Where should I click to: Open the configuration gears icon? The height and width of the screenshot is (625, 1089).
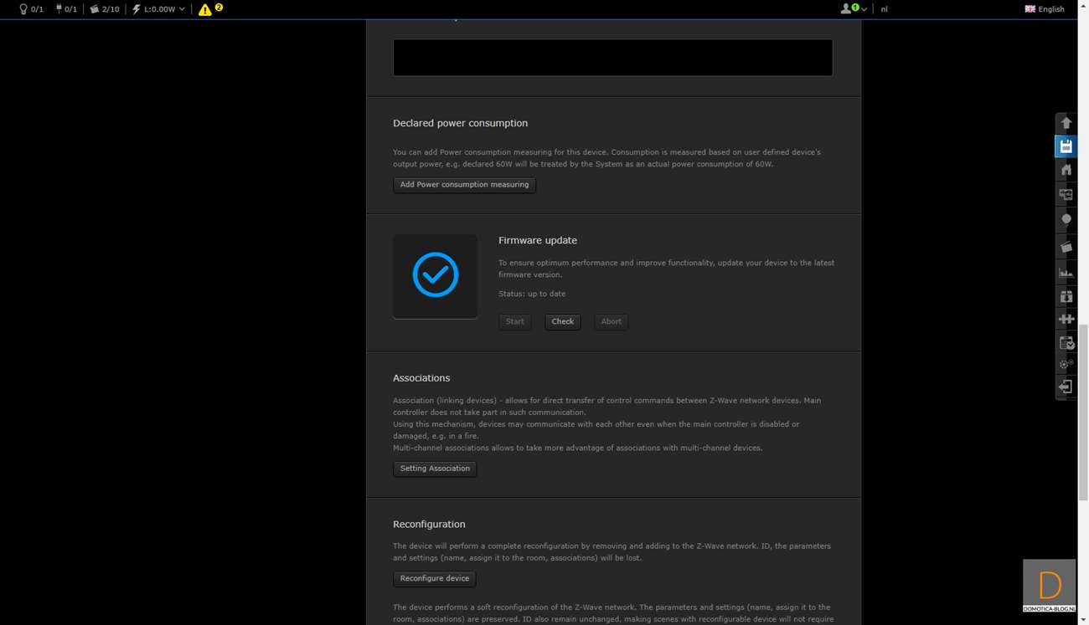point(1066,364)
